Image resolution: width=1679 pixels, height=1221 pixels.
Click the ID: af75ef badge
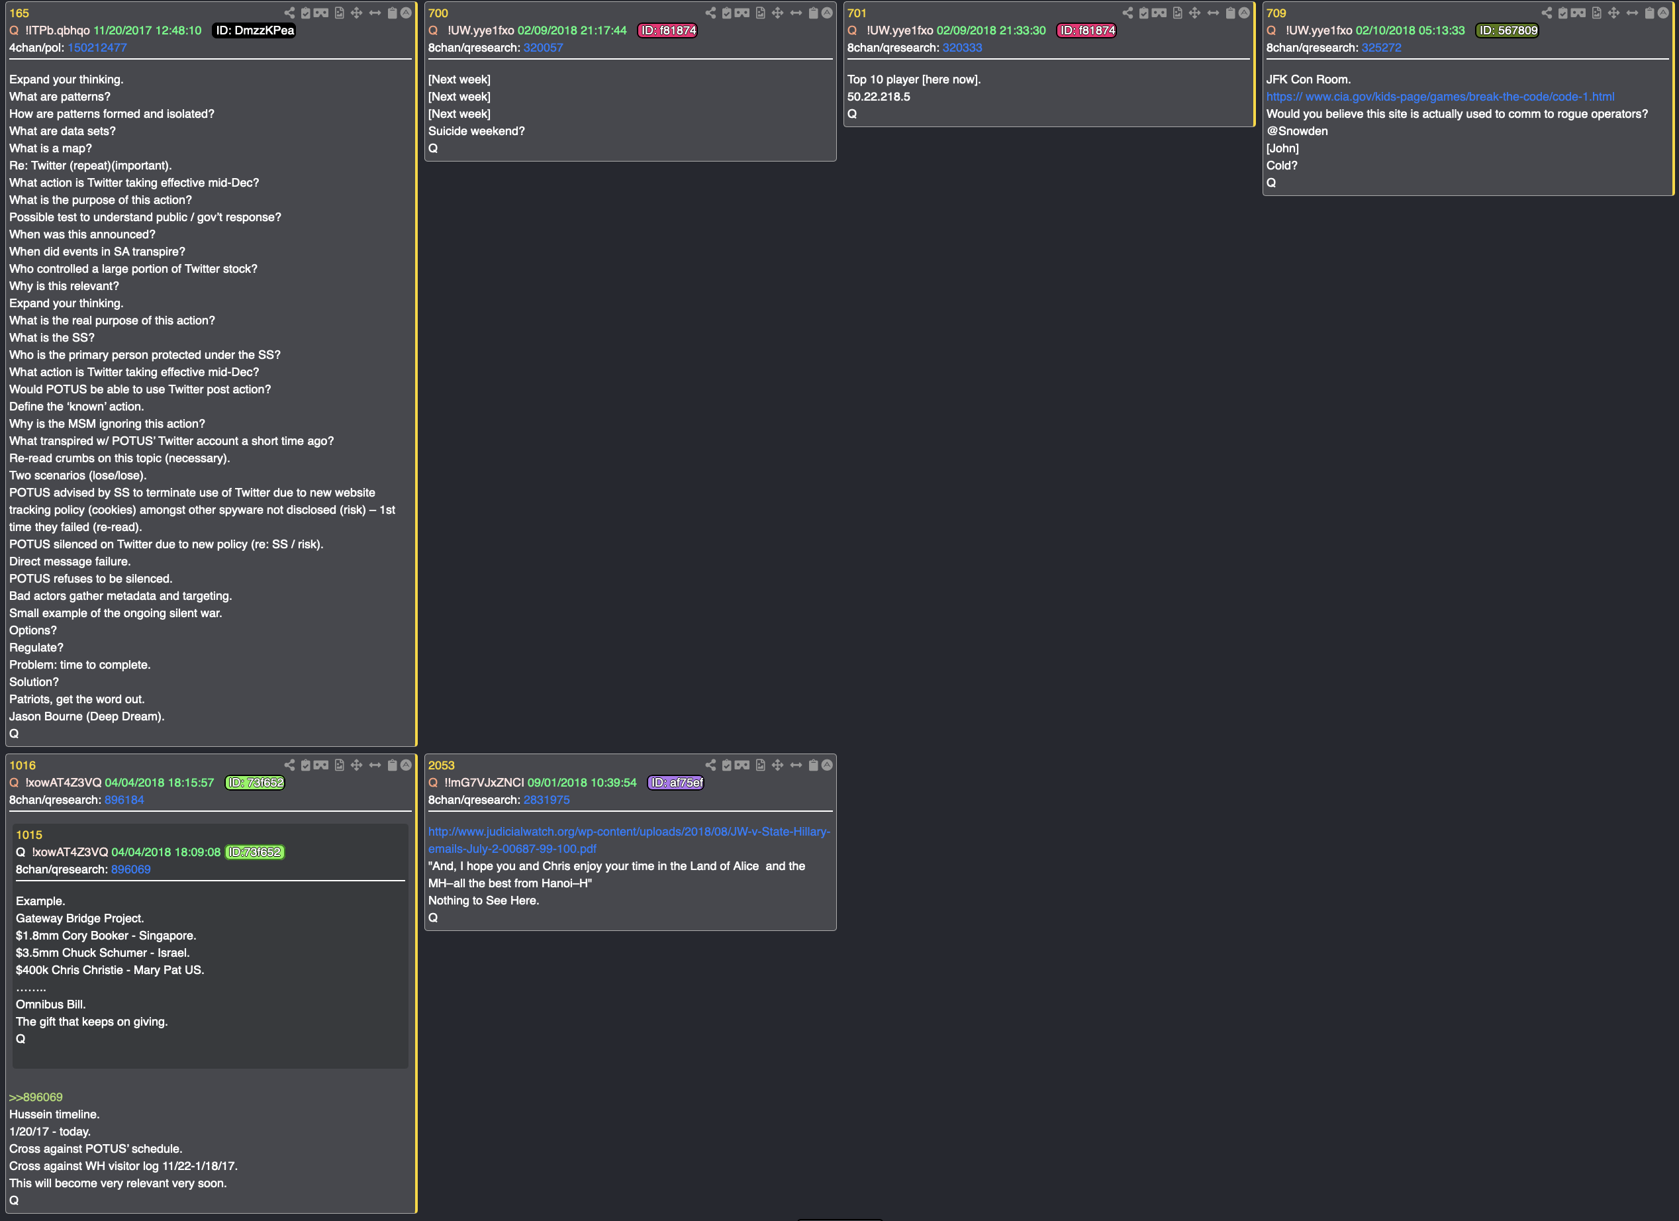click(676, 783)
